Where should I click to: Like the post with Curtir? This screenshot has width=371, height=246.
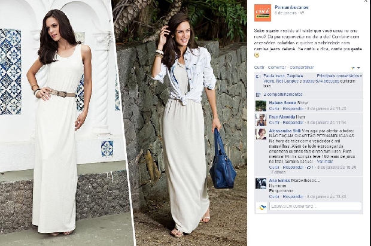pos(259,67)
